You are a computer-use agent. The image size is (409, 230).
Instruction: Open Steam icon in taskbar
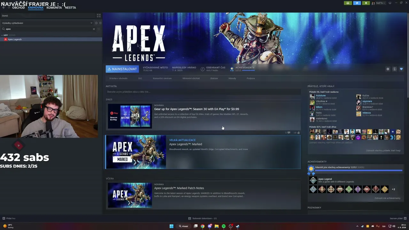[x=238, y=226]
